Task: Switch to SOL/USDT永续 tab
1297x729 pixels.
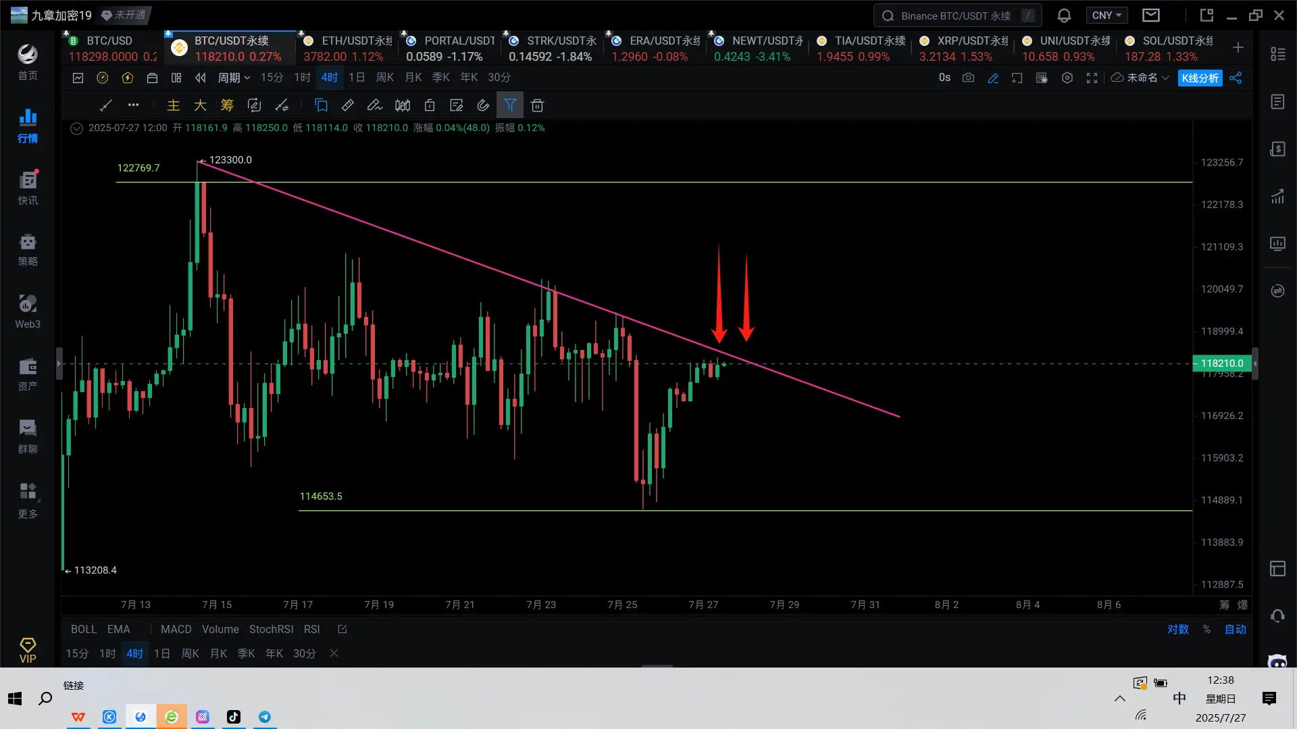Action: (1169, 48)
